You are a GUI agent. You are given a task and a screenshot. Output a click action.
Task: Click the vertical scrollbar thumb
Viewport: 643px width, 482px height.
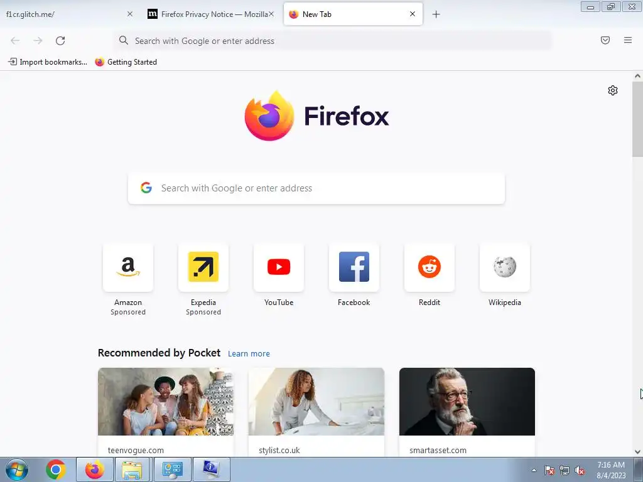[x=637, y=119]
